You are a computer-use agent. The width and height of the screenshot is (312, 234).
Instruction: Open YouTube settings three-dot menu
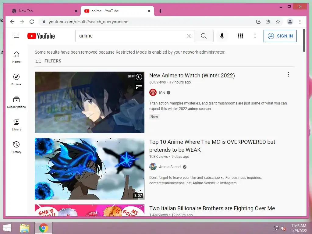tap(255, 36)
